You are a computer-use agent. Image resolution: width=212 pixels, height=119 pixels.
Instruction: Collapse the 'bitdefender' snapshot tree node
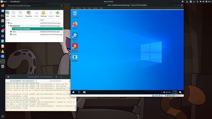(9, 26)
